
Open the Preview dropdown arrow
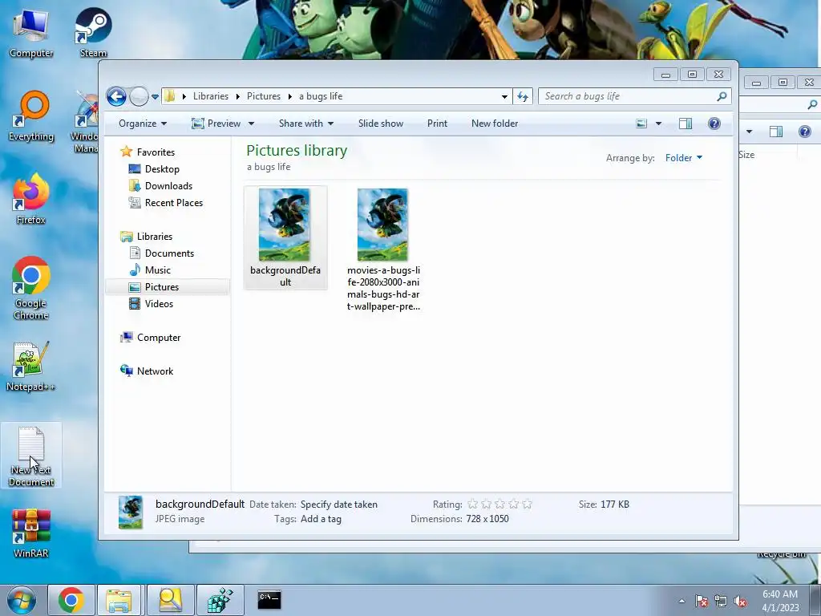[251, 124]
